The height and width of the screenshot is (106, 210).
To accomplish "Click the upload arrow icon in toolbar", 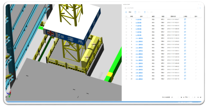I will (145, 12).
